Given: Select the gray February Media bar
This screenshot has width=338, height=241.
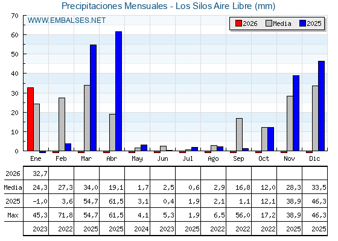Looking at the screenshot, I should (62, 124).
